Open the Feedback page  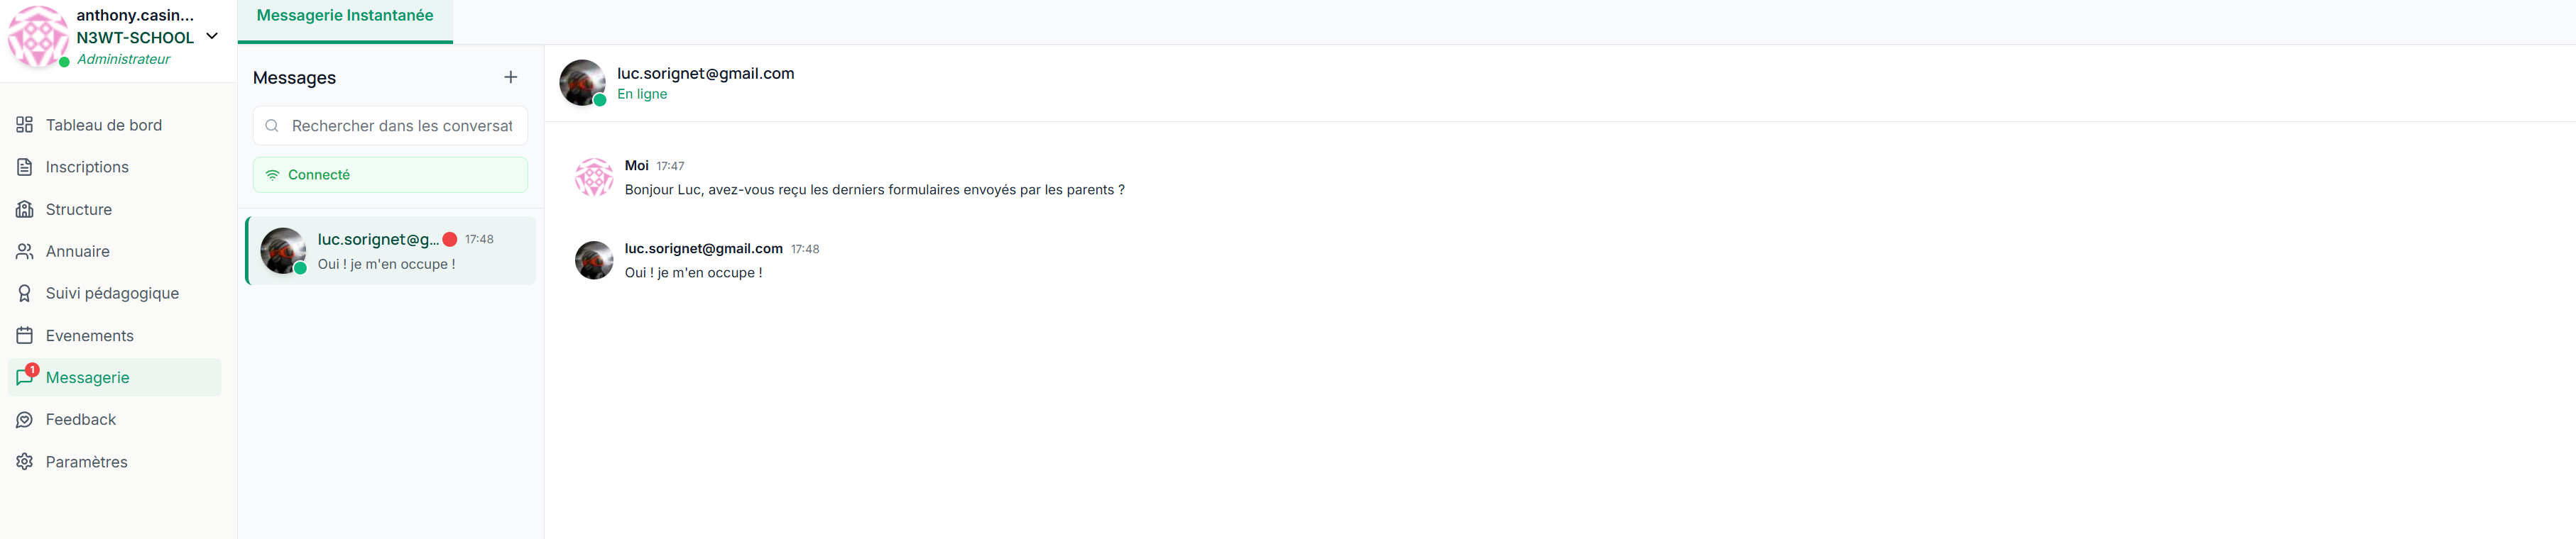click(x=115, y=419)
